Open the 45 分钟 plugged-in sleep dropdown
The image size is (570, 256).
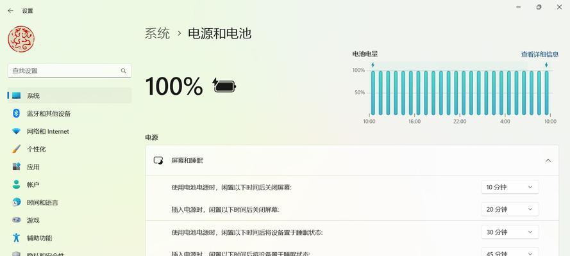coord(510,253)
